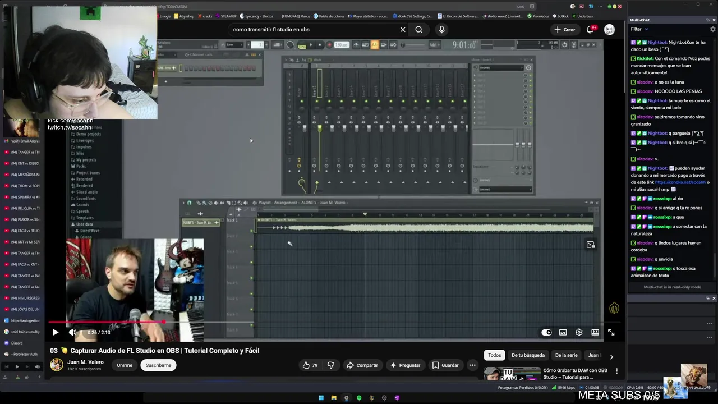Click the Juan M. Valero channel avatar
Screen dimensions: 718x404
coord(57,365)
